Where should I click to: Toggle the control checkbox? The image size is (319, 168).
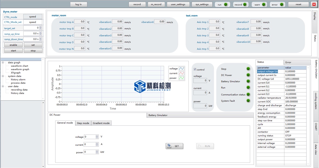(195, 70)
